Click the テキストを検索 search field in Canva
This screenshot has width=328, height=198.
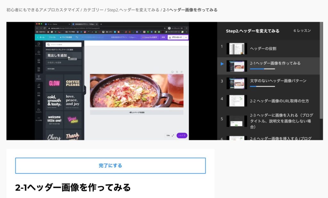point(64,45)
